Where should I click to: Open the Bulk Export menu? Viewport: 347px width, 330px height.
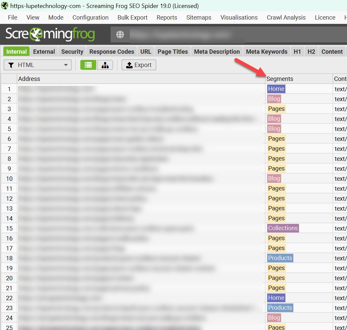click(x=132, y=17)
